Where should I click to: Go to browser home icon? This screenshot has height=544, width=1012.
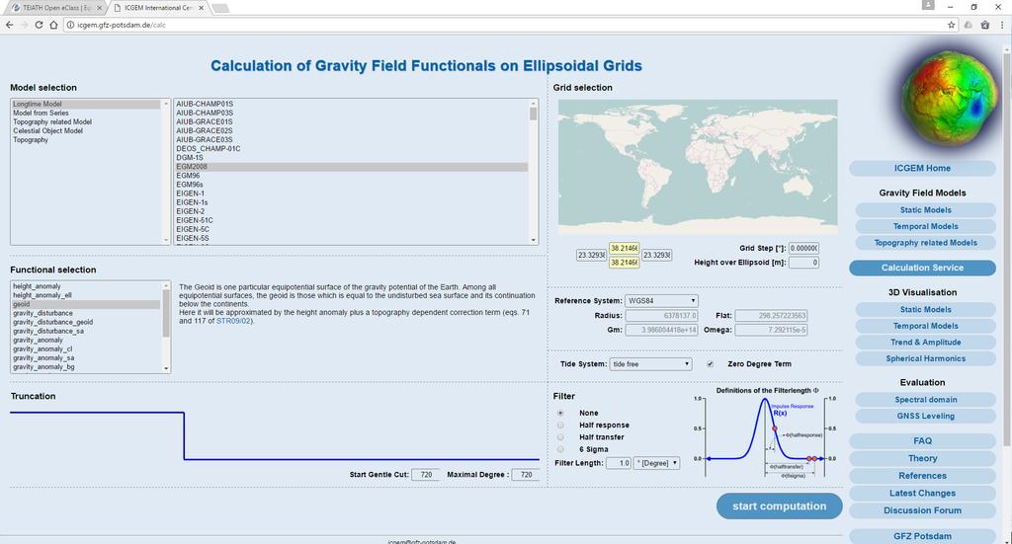tap(53, 25)
